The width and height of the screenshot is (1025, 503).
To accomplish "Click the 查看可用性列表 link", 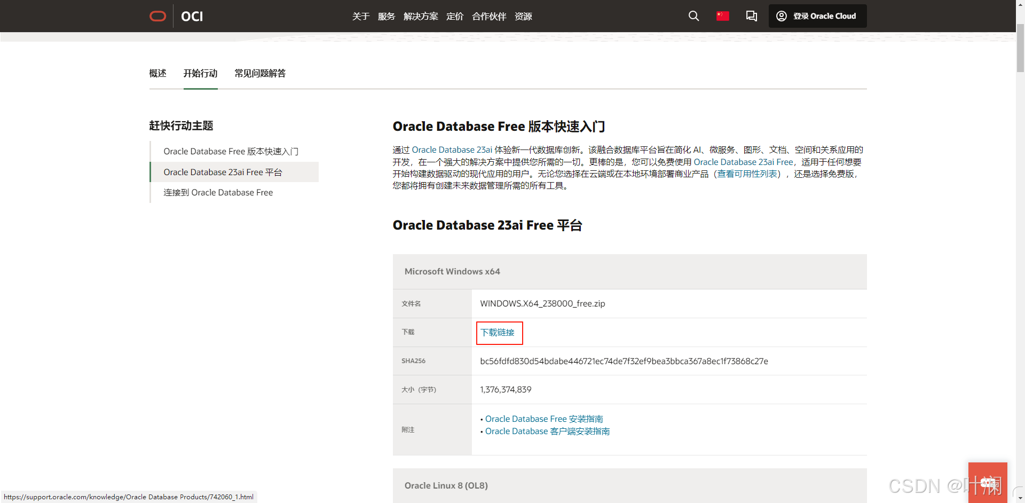I will pos(748,174).
